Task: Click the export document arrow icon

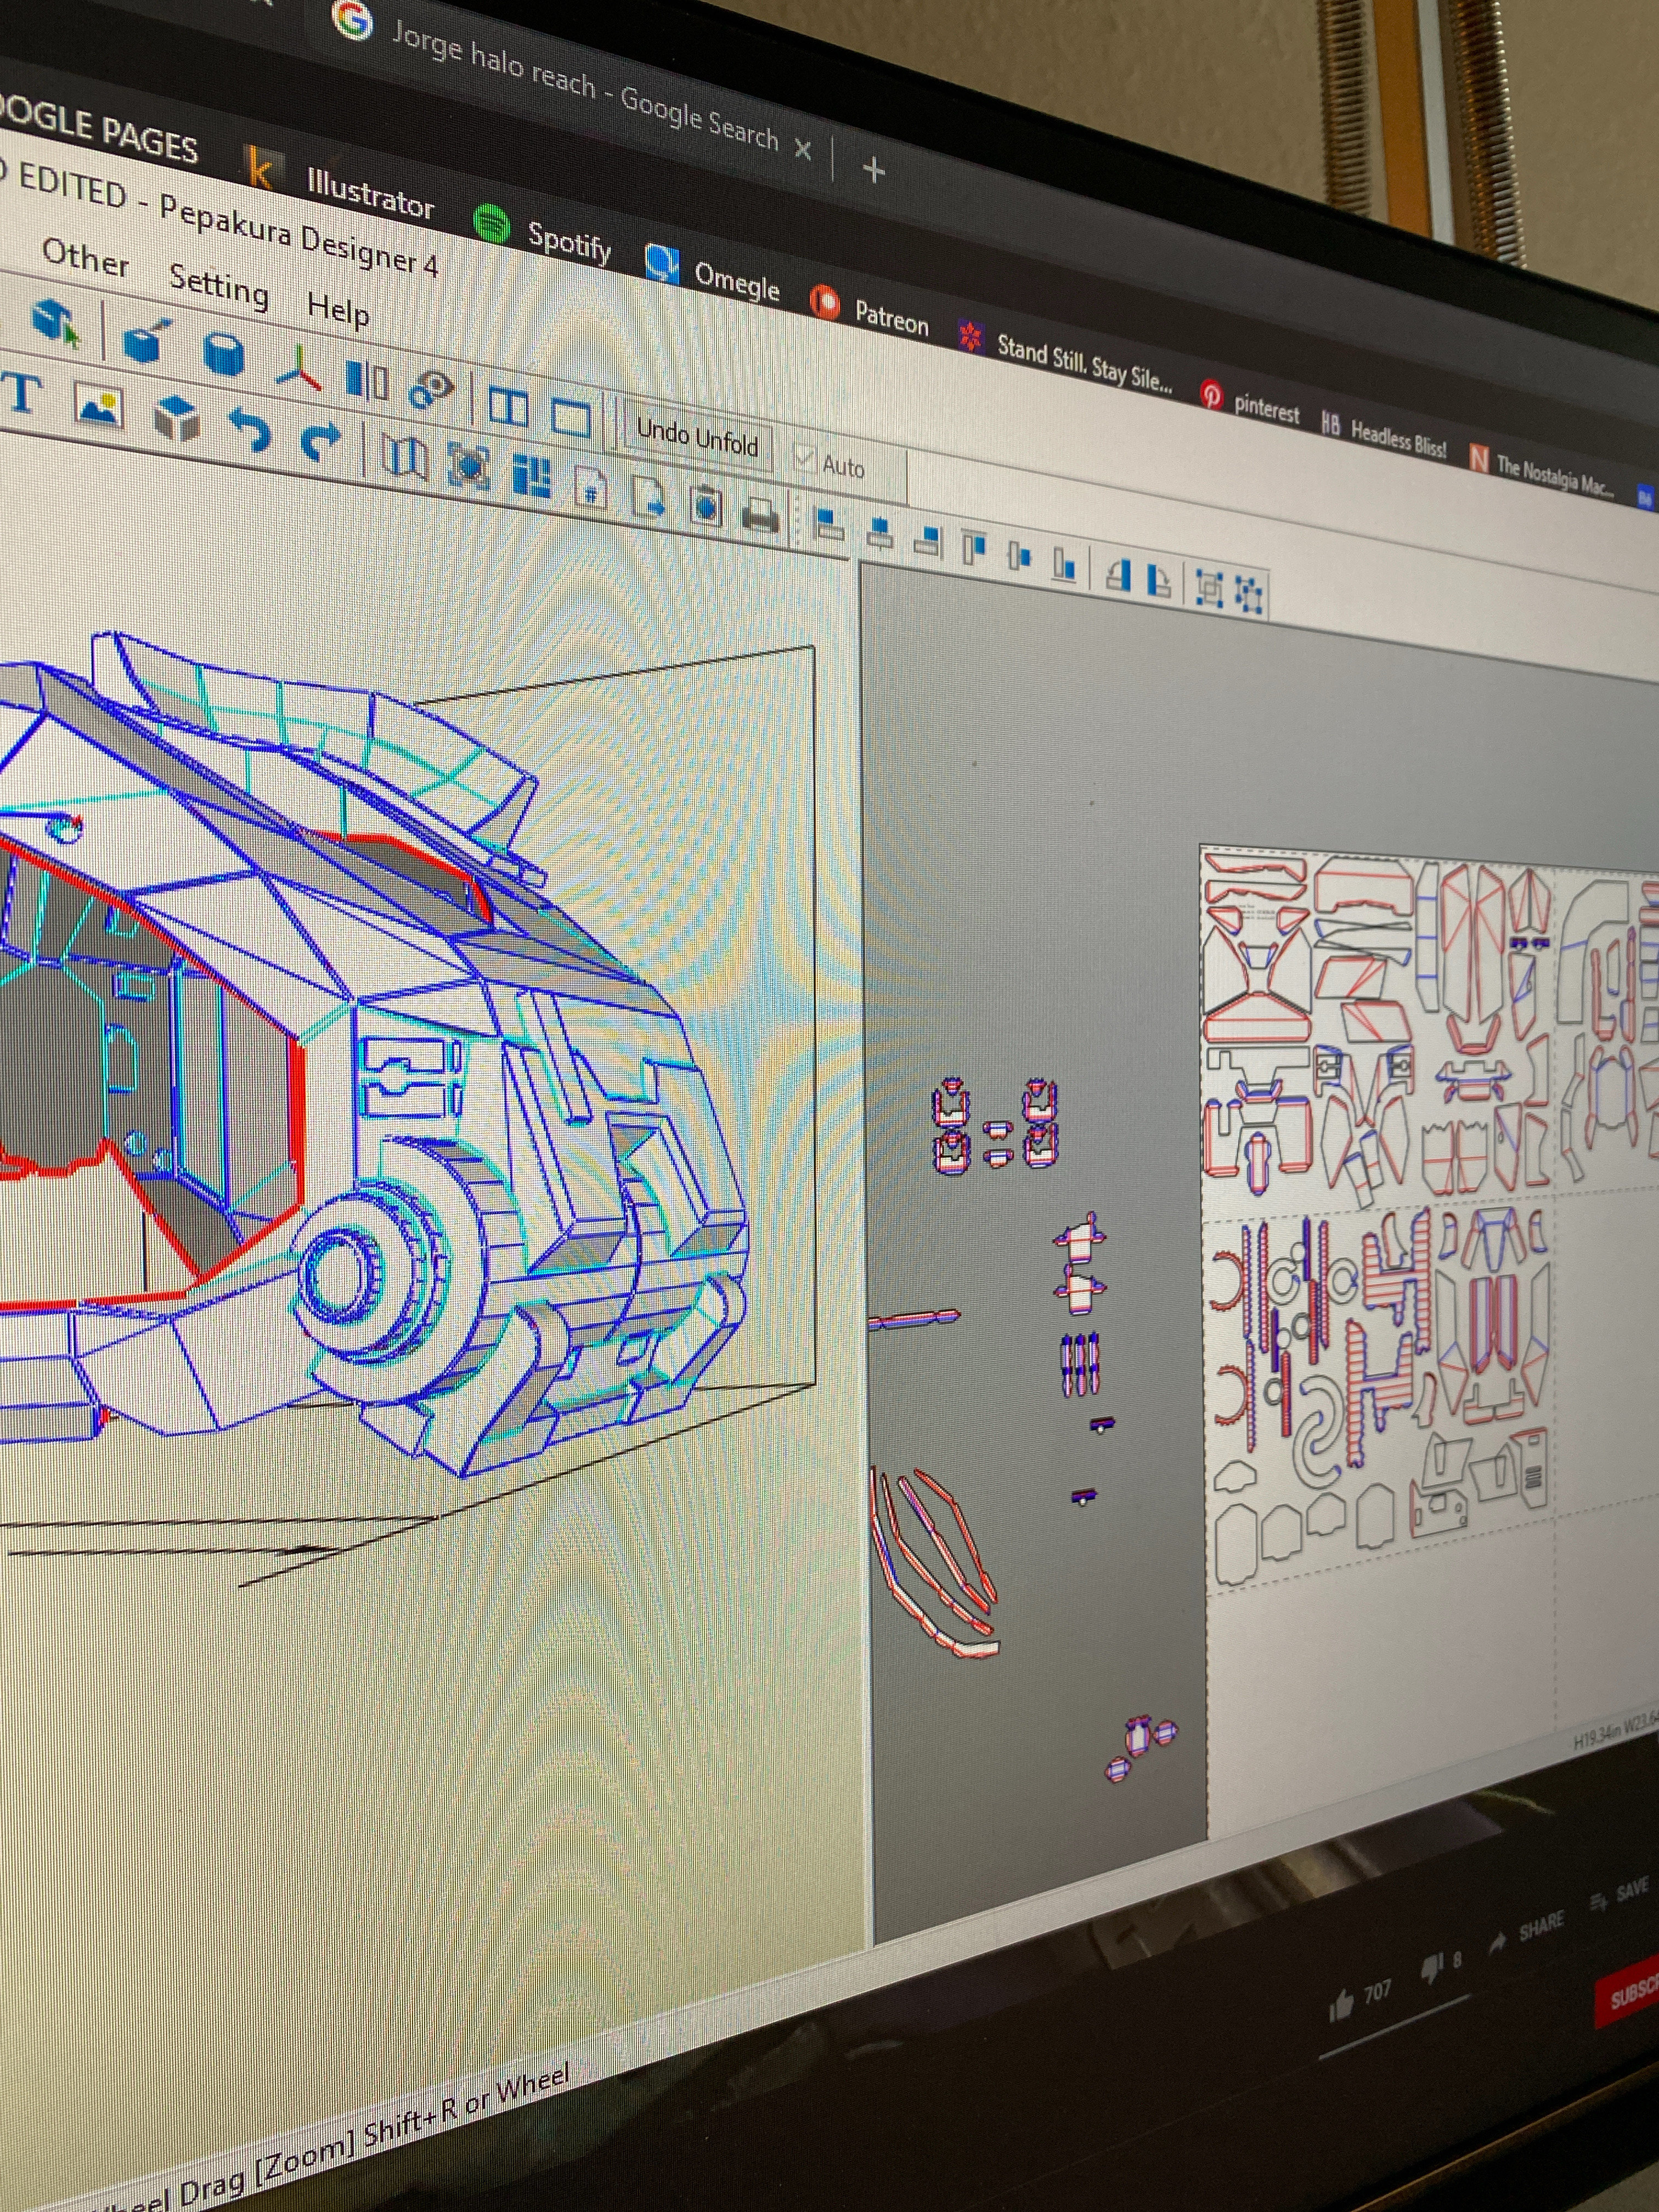Action: (648, 496)
